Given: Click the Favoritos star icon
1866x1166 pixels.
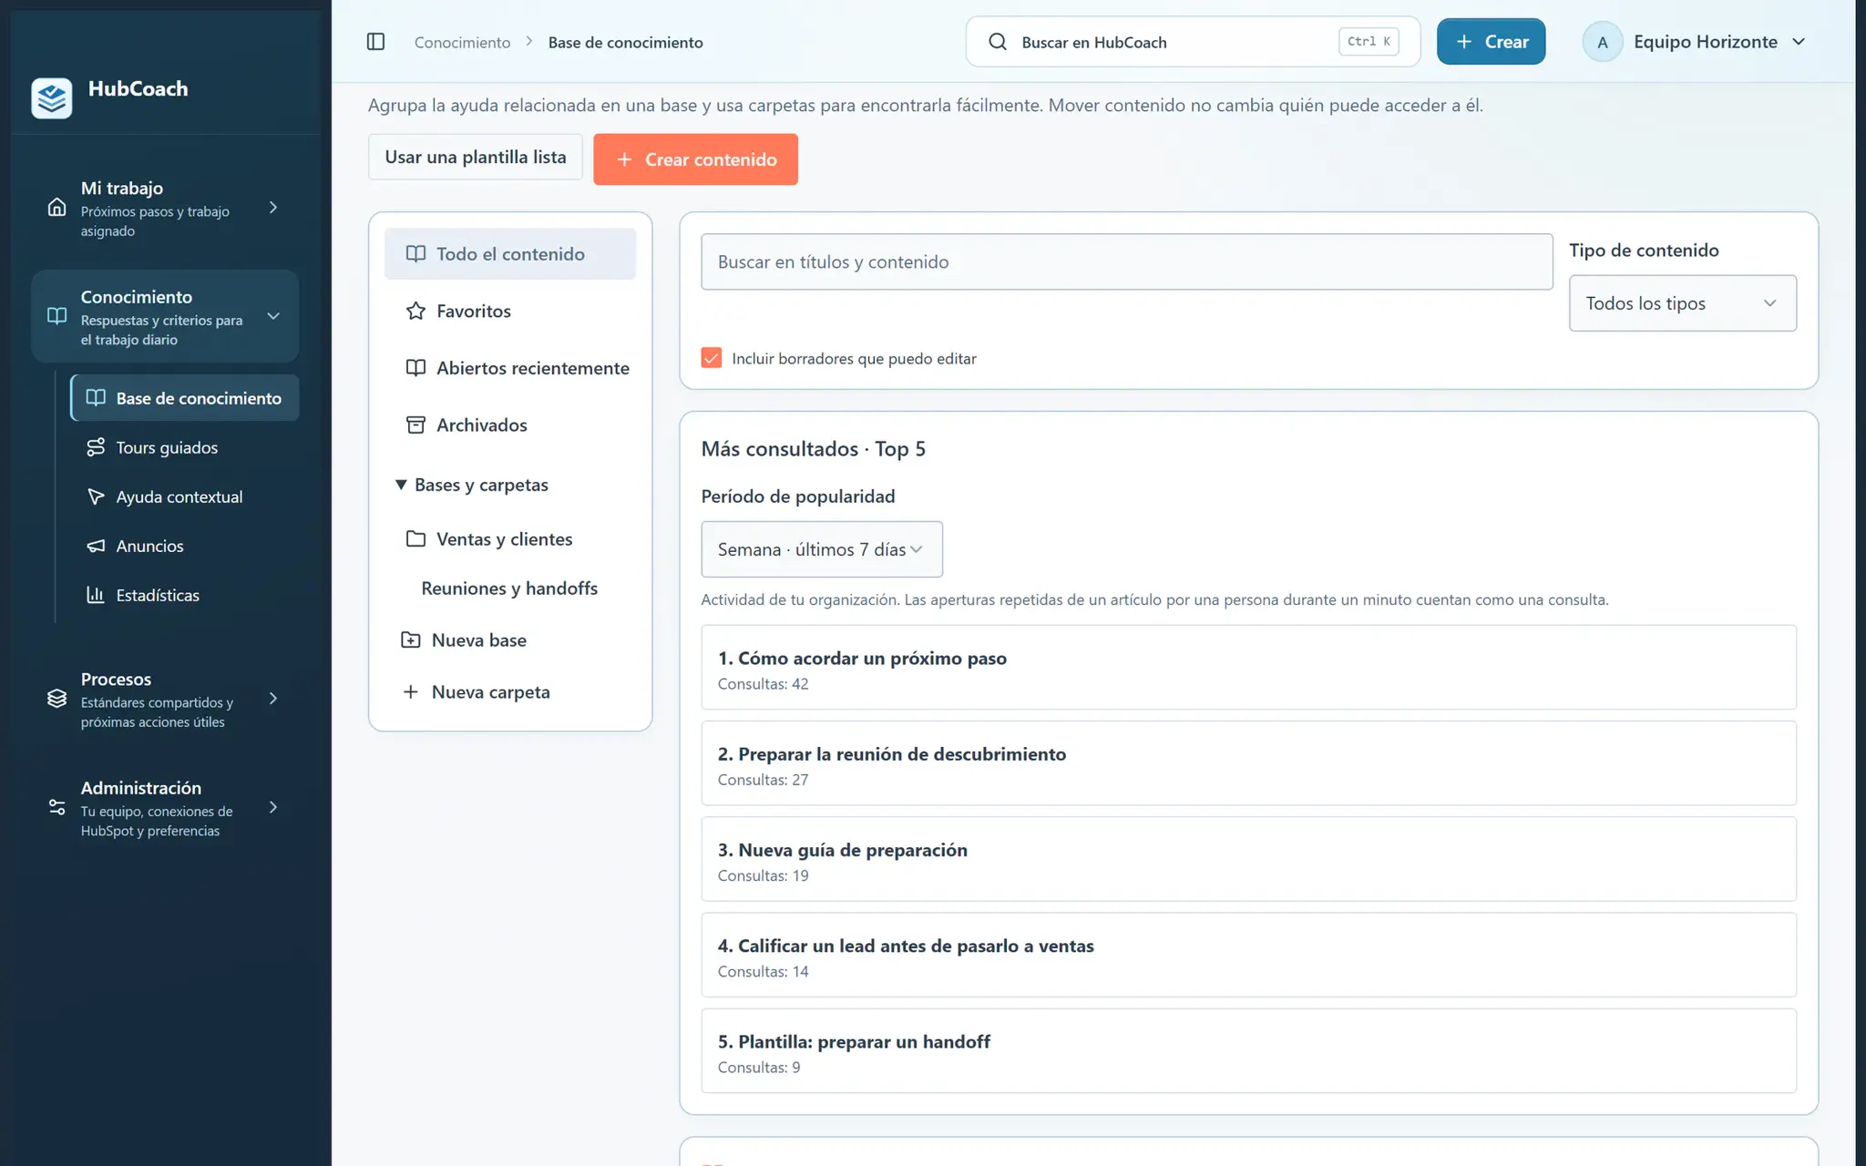Looking at the screenshot, I should 415,311.
